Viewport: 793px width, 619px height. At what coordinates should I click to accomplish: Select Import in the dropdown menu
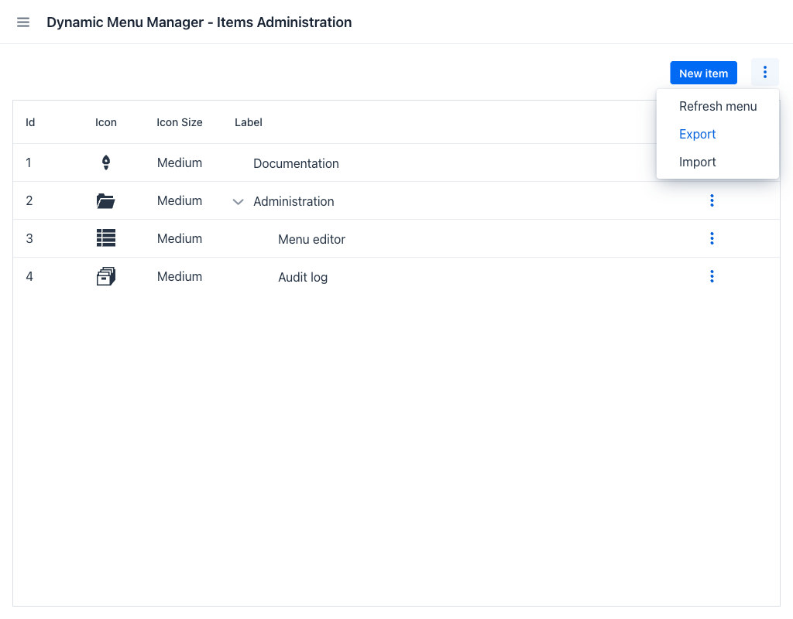pos(718,162)
